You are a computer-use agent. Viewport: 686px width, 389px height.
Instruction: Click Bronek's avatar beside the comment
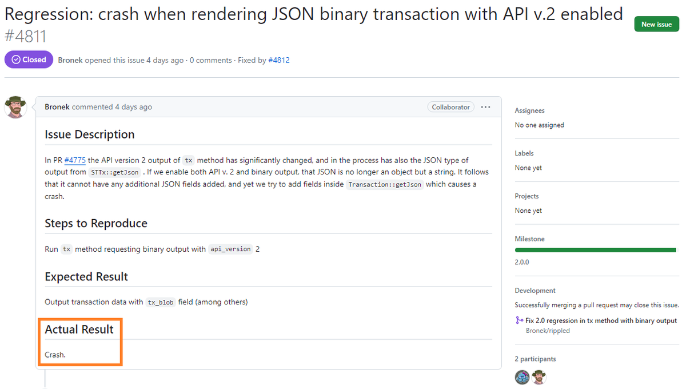[x=15, y=107]
